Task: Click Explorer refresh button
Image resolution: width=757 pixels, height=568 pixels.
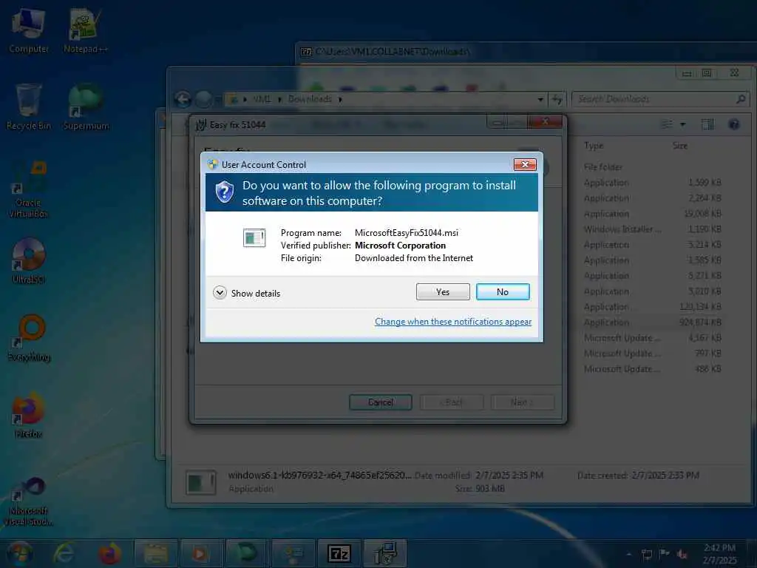Action: pos(557,100)
